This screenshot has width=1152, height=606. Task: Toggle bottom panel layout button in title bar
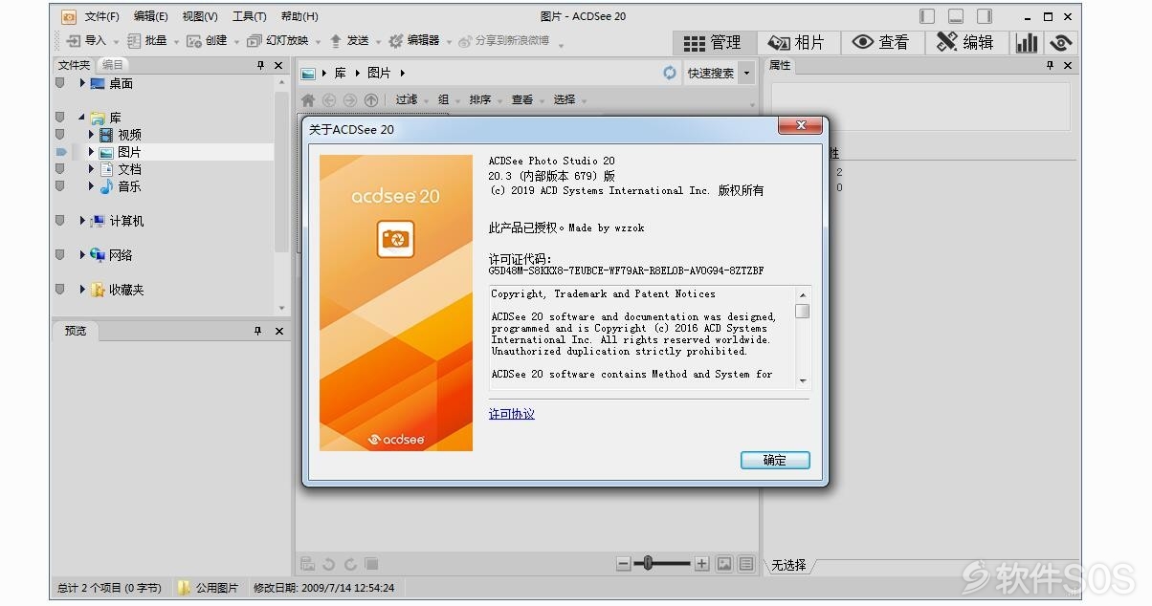(956, 16)
